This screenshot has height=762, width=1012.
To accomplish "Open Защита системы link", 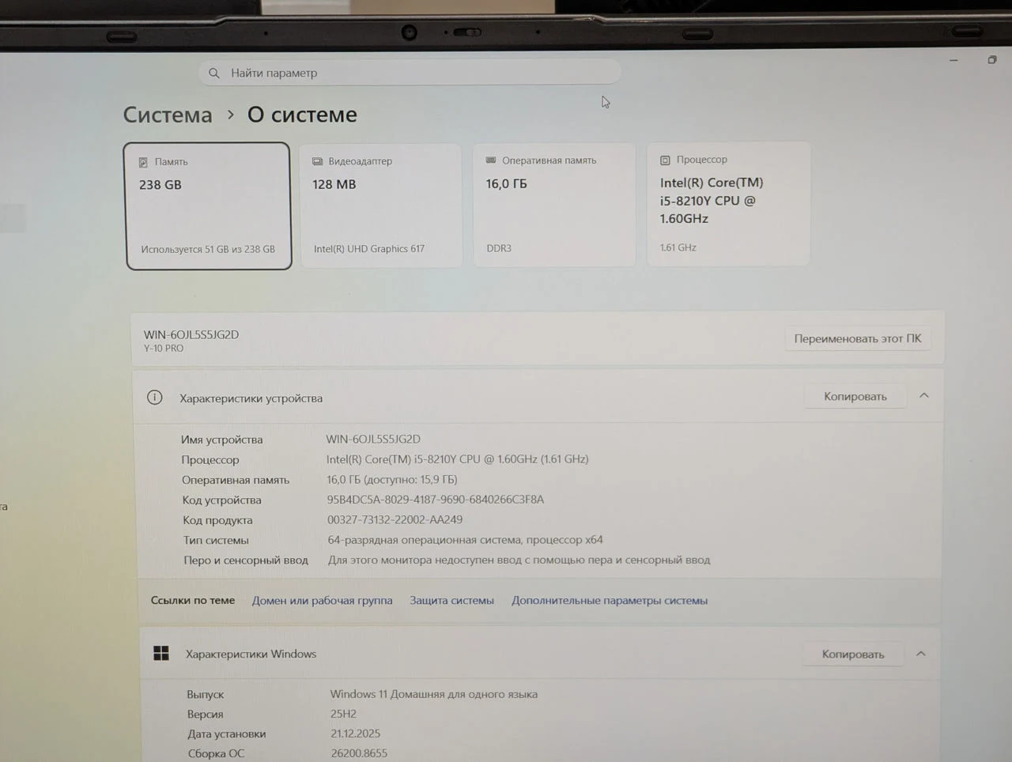I will 451,601.
